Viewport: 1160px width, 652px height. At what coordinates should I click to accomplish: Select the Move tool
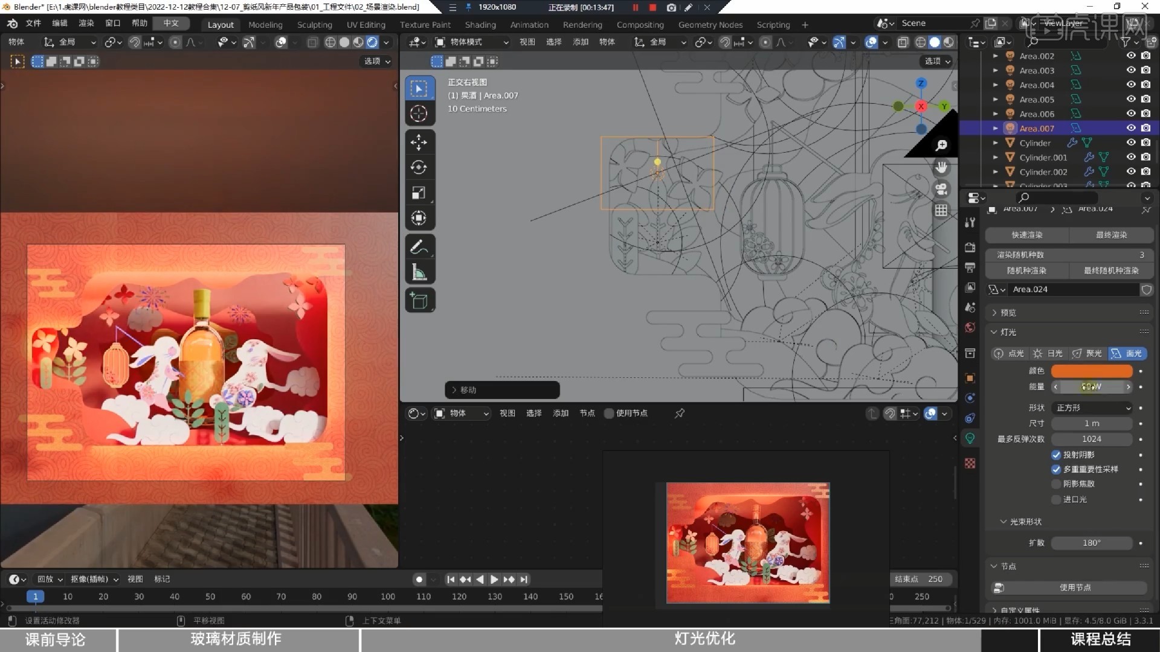[x=419, y=142]
